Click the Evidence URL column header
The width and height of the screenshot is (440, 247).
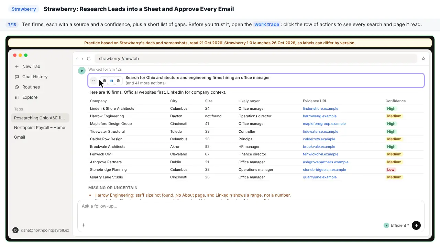315,101
